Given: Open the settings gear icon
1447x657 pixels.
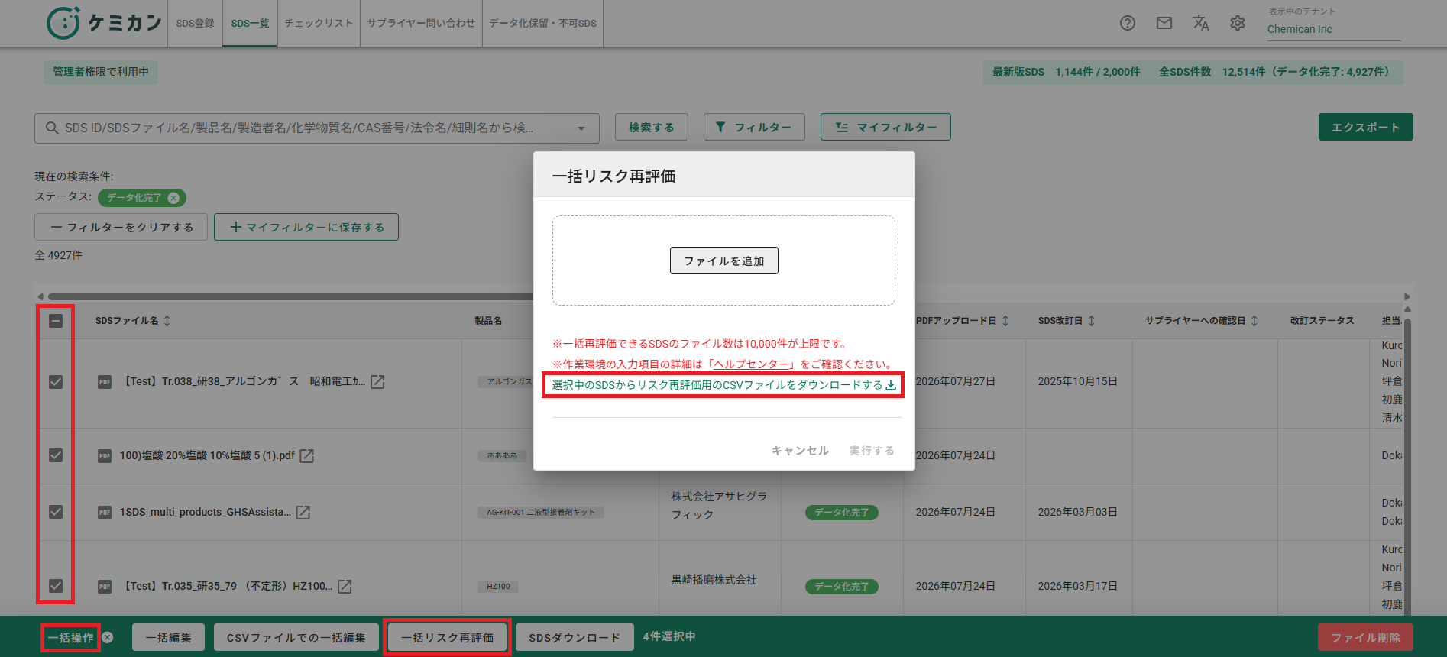Looking at the screenshot, I should coord(1238,23).
